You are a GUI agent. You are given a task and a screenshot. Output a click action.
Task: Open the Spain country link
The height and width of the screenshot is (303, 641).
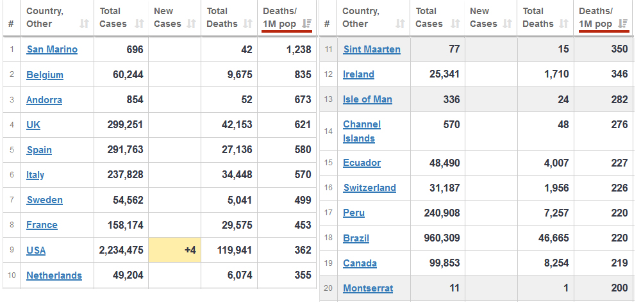[x=39, y=150]
